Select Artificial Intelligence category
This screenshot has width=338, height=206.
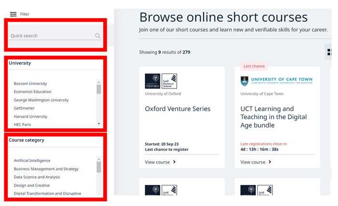[x=32, y=160]
